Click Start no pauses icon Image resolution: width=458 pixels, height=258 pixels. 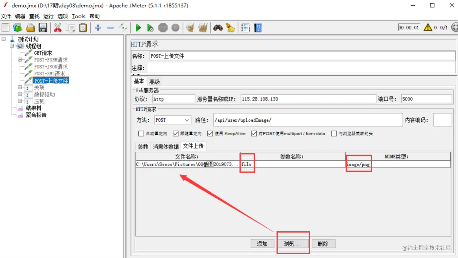click(x=150, y=28)
